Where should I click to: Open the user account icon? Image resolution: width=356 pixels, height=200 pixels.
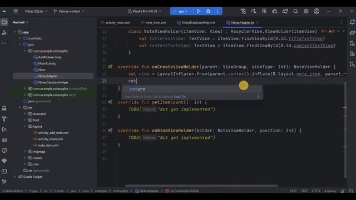point(317,11)
